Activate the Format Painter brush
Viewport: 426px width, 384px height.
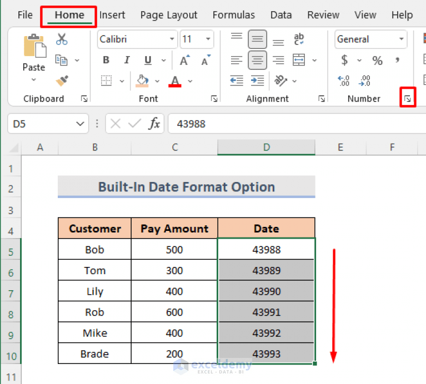(62, 81)
